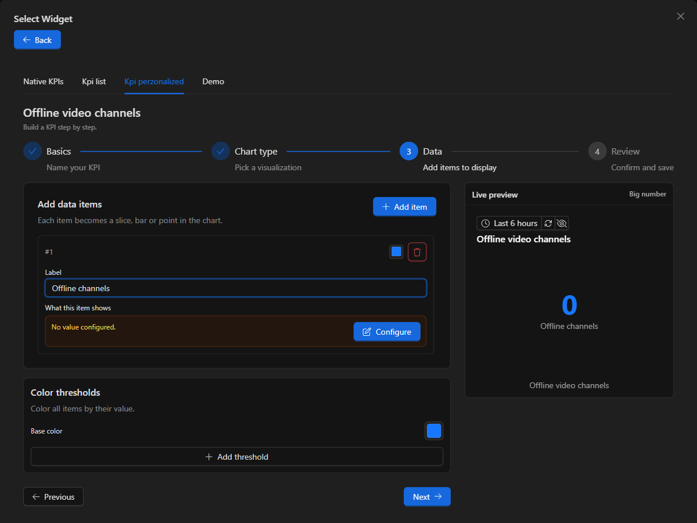Viewport: 697px width, 523px height.
Task: Pick the Base color swatch
Action: (434, 431)
